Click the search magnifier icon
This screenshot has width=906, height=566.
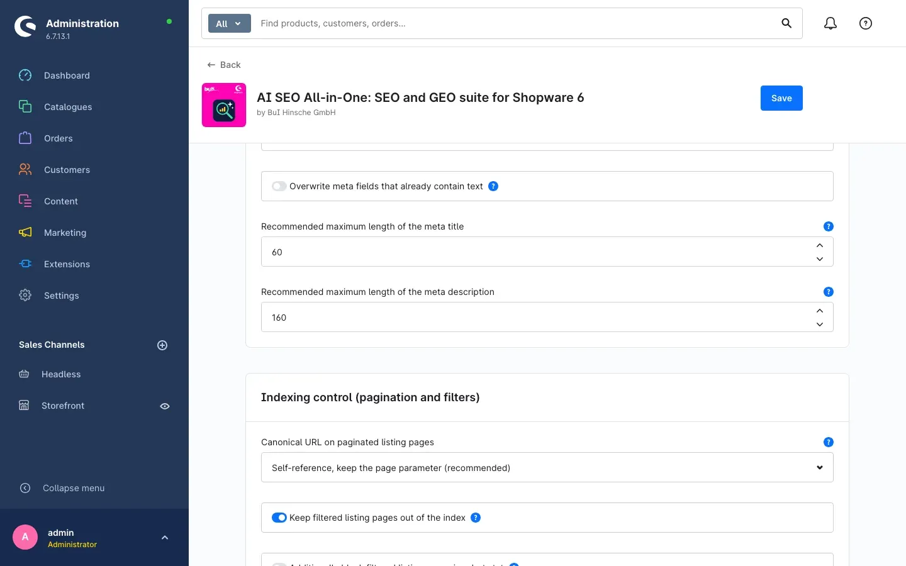click(786, 23)
